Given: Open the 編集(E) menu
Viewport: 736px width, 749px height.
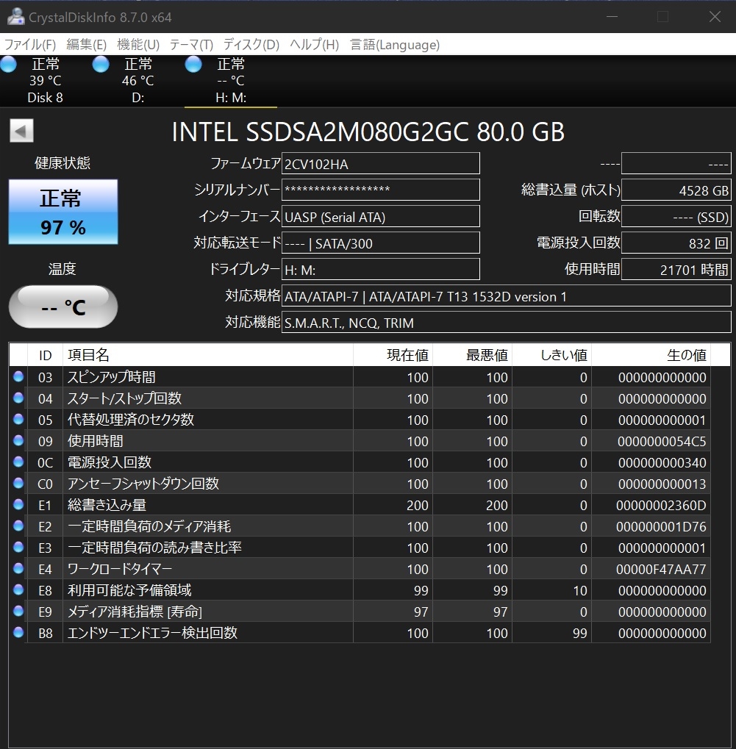Looking at the screenshot, I should (86, 44).
